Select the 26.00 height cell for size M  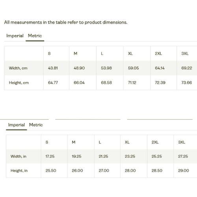pyautogui.click(x=77, y=171)
